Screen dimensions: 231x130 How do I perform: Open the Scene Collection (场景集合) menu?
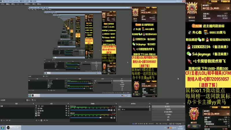pos(27,4)
